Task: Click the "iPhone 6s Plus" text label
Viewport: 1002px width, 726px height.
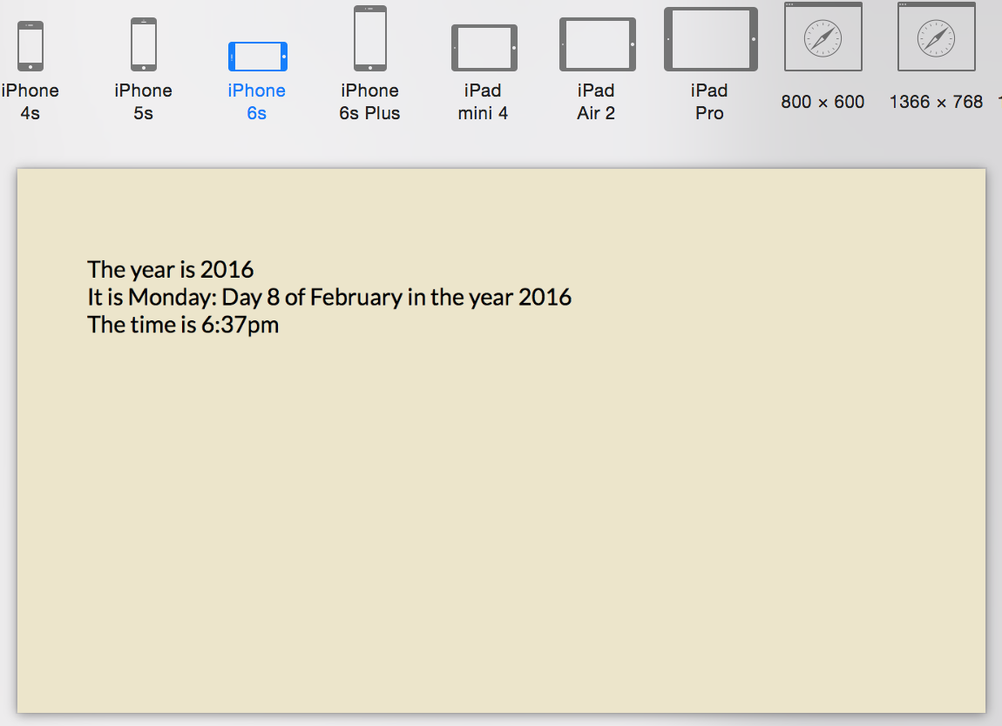Action: tap(369, 102)
